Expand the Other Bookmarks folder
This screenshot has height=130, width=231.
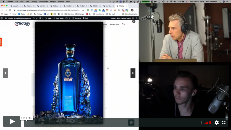130,14
